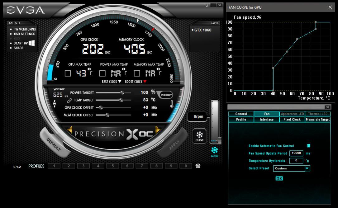Click the 6.1.2 version number
This screenshot has width=338, height=208.
coord(17,167)
